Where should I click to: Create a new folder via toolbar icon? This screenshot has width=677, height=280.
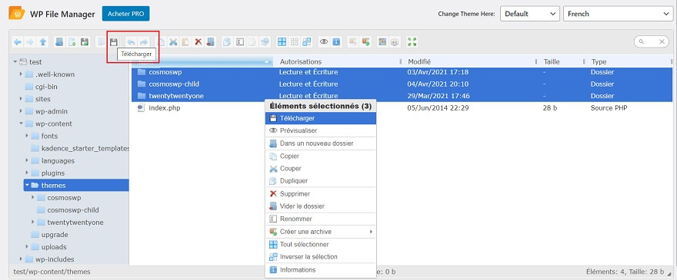59,41
